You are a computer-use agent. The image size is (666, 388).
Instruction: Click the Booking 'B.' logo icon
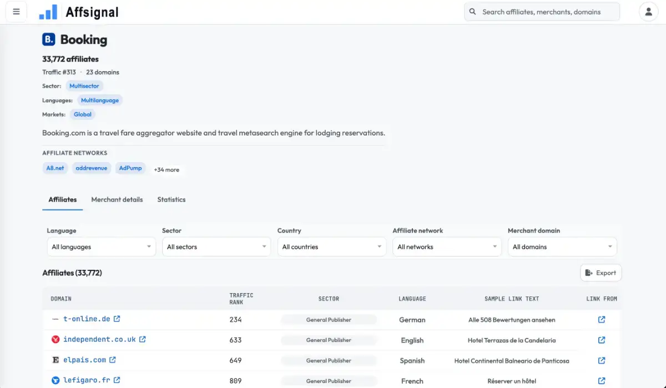49,39
